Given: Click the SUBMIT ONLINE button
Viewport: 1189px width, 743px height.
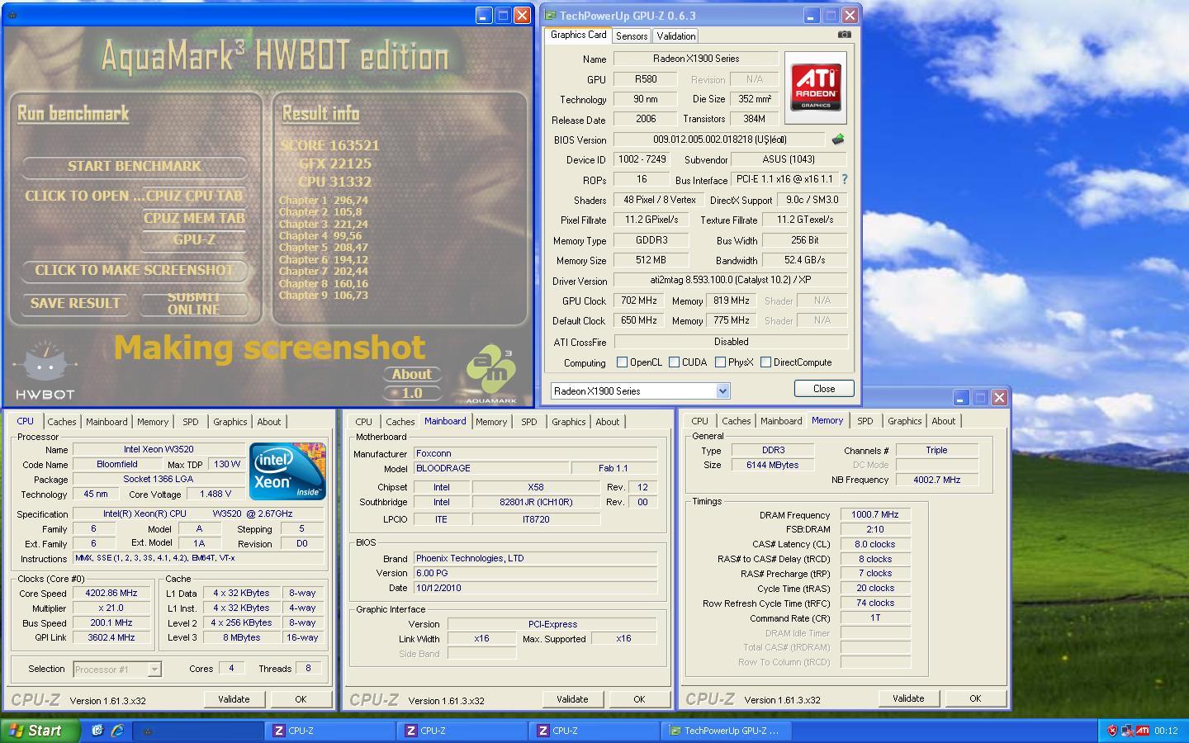Looking at the screenshot, I should coord(194,304).
